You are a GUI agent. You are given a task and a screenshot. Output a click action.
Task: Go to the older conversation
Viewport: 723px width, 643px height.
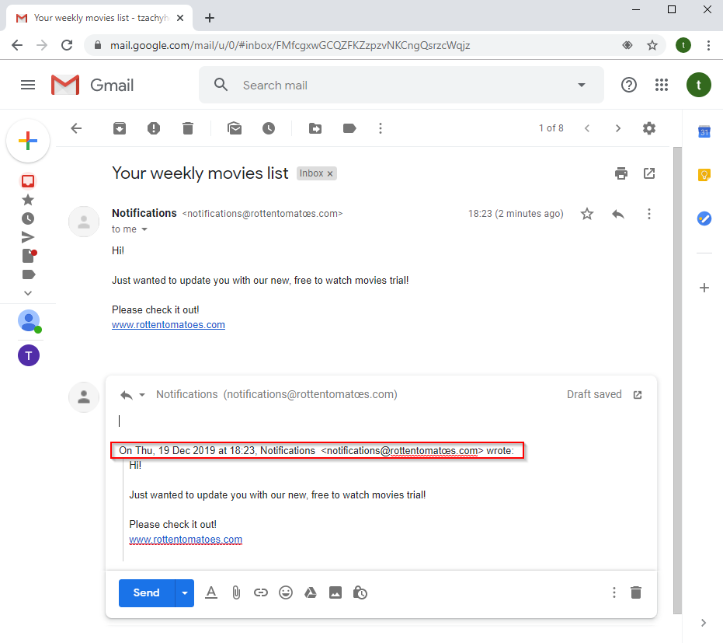click(x=618, y=128)
